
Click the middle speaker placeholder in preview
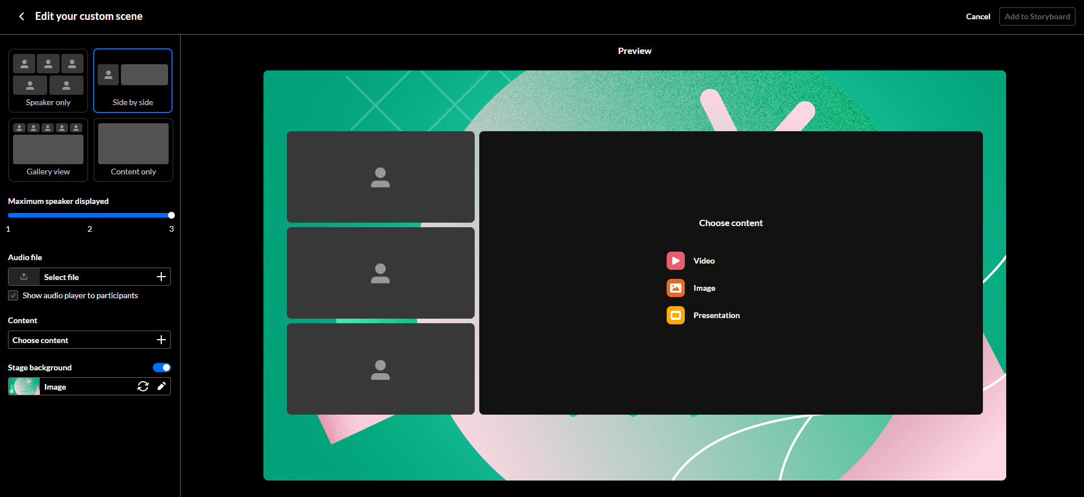coord(380,273)
